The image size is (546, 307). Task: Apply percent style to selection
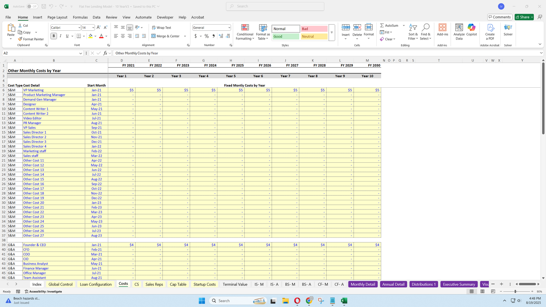(206, 36)
